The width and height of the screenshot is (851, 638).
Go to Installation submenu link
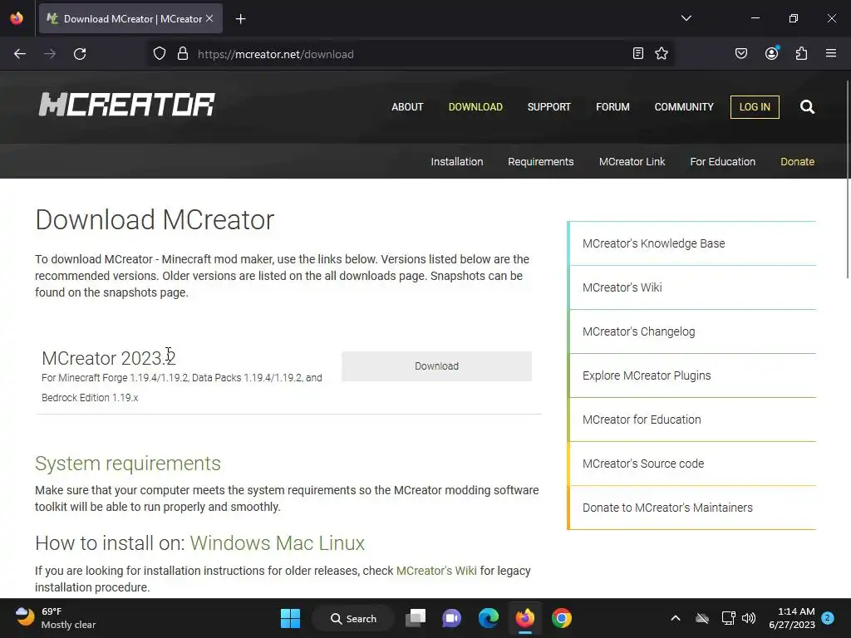[x=457, y=162]
